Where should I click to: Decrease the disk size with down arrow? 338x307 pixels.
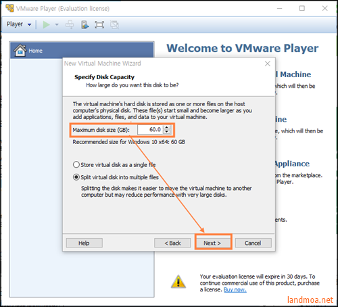coord(166,132)
